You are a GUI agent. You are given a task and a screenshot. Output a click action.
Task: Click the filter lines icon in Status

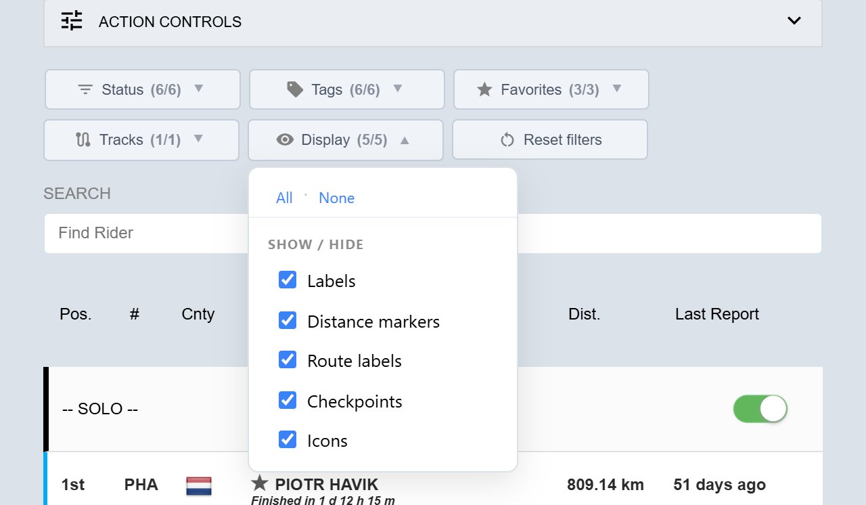click(85, 89)
